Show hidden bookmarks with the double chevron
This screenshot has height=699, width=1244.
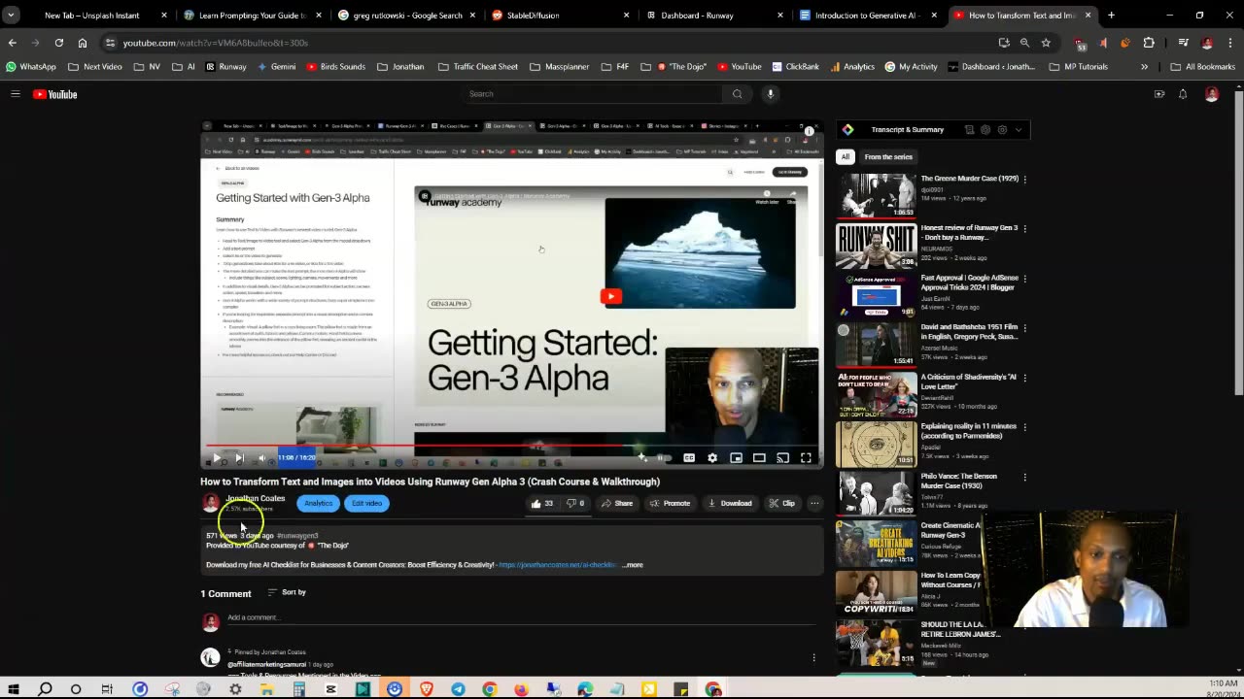coord(1144,67)
